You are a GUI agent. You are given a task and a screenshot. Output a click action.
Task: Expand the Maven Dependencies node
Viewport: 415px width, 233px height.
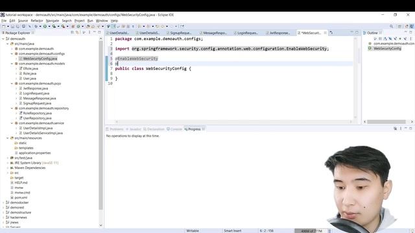7,168
